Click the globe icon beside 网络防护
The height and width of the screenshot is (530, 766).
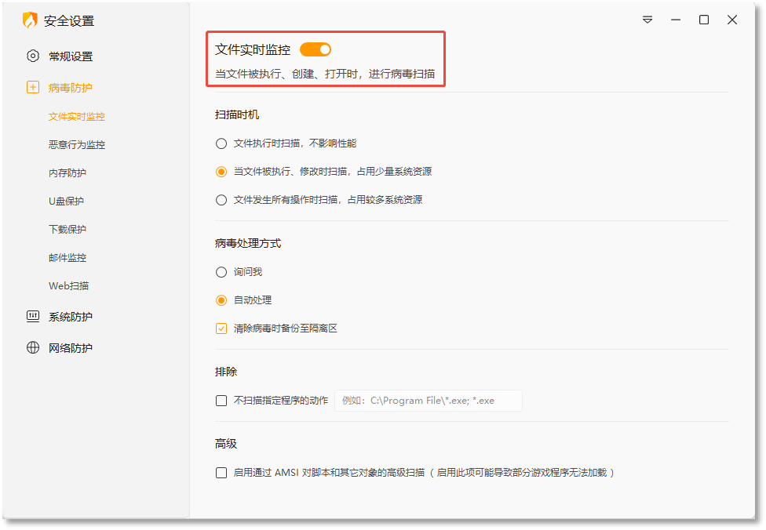pos(33,347)
